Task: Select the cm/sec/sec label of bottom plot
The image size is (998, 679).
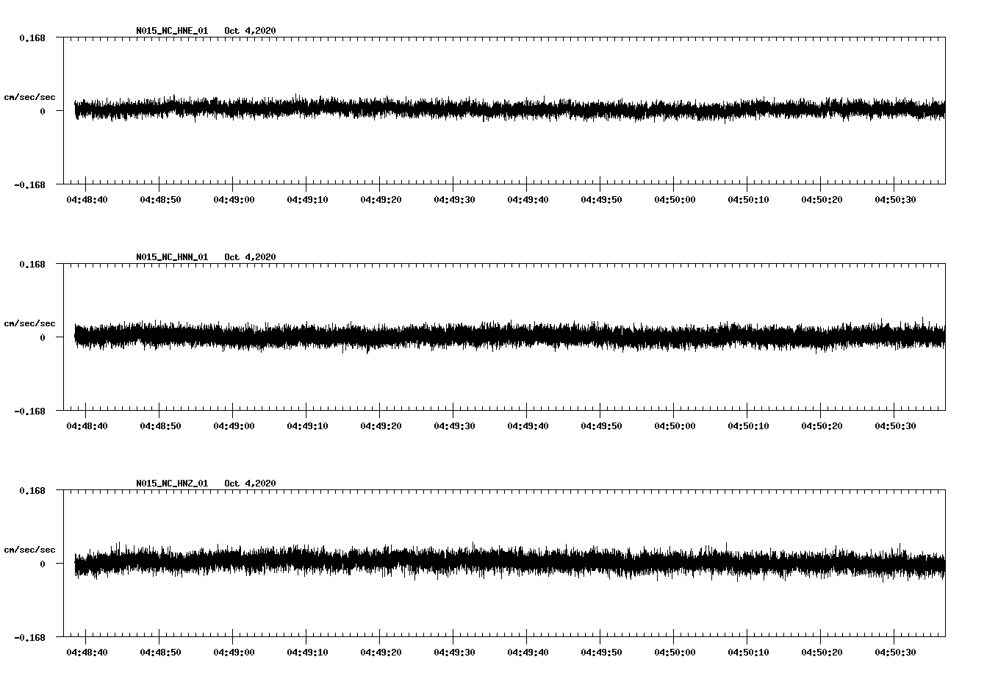Action: pos(29,549)
